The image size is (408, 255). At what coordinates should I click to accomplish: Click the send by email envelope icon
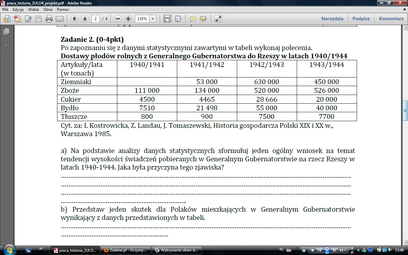59,19
